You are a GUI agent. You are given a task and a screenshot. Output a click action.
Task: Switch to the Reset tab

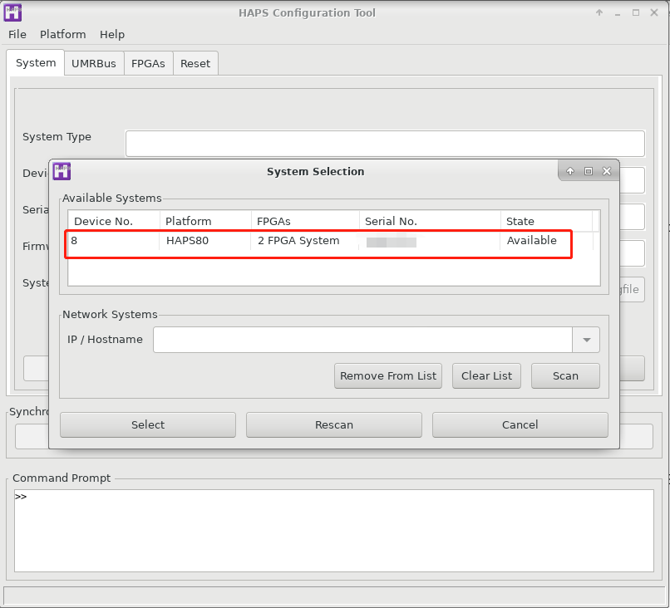click(195, 64)
